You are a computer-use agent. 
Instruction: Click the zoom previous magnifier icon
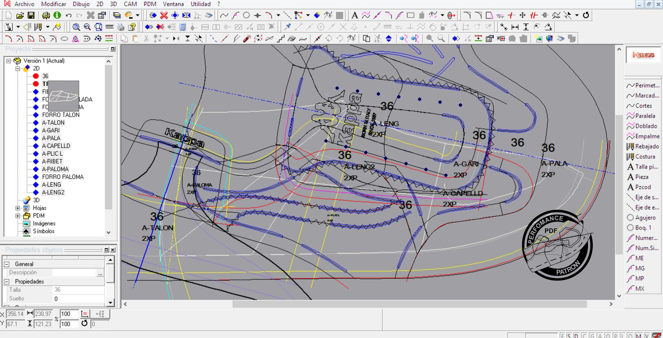coord(87,27)
